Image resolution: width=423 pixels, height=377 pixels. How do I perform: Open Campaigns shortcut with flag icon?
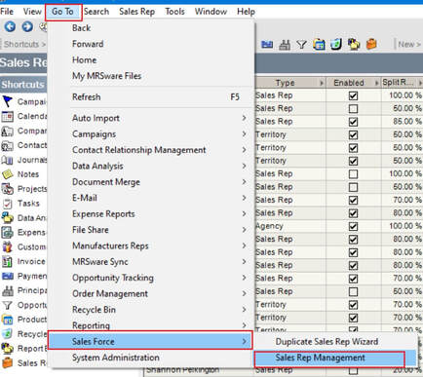[24, 101]
